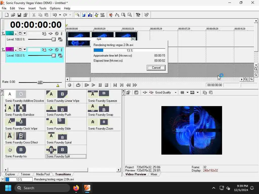Open the grid overlay dropdown arrow
Viewport: 259px width, 194px height.
tap(187, 92)
